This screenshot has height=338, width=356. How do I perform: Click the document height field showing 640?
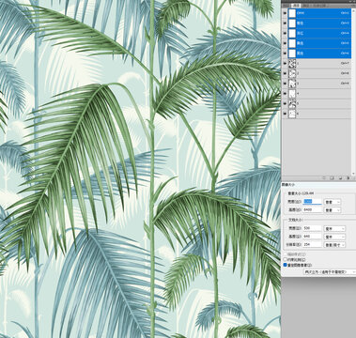[312, 237]
